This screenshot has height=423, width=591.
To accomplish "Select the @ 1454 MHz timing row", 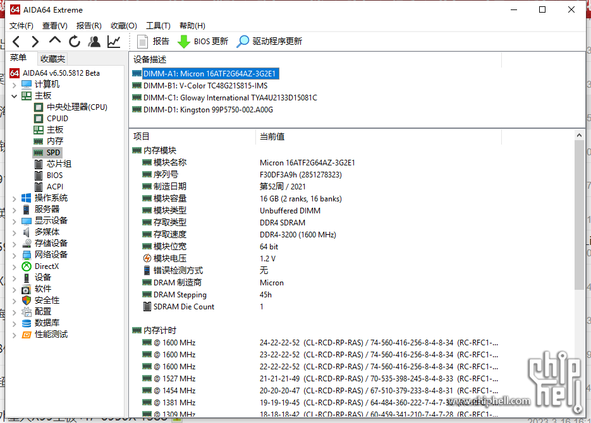I will [x=353, y=391].
